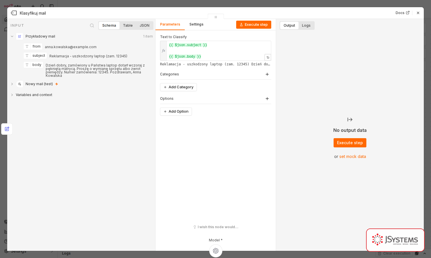
Task: Click the lightning bolt beside Nowy mail
Action: 57,84
